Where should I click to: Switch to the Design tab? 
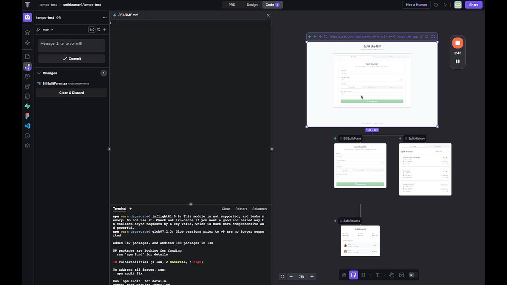(x=252, y=5)
